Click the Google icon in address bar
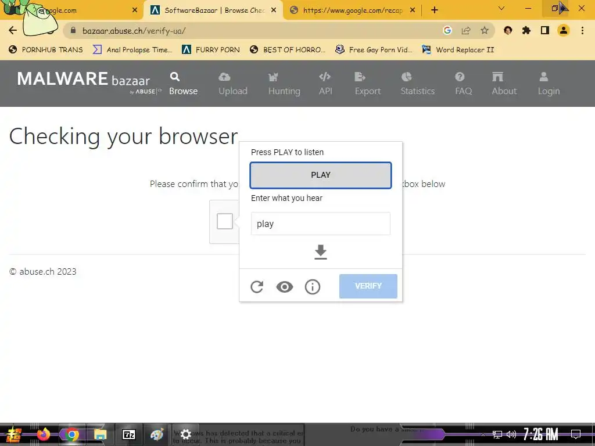Screen dimensions: 595x446 447,30
